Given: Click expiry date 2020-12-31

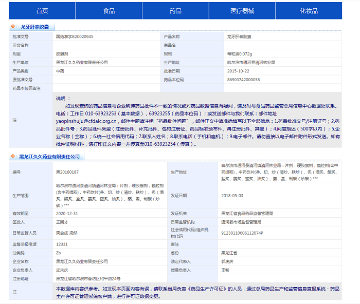Looking at the screenshot, I should [67, 214].
